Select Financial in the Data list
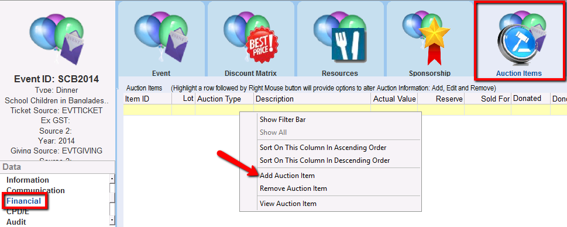 pyautogui.click(x=23, y=201)
